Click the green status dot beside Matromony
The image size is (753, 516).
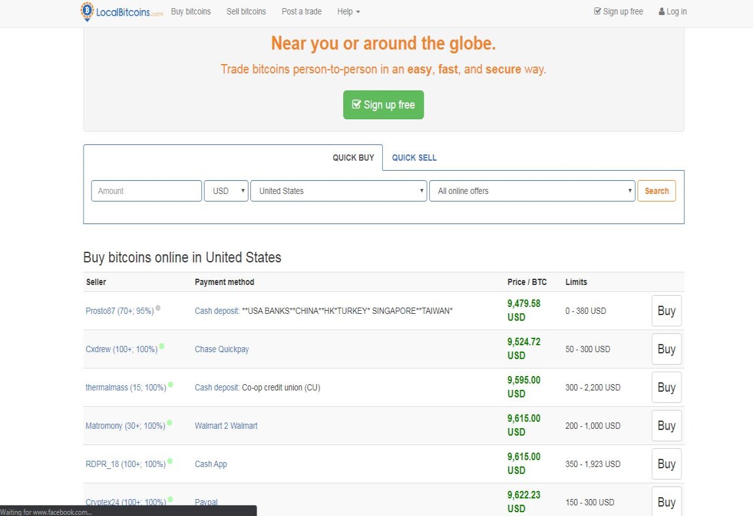(x=169, y=422)
